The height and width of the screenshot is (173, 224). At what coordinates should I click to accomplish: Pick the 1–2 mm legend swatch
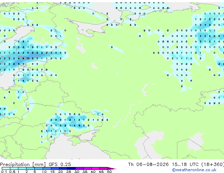click(x=22, y=168)
